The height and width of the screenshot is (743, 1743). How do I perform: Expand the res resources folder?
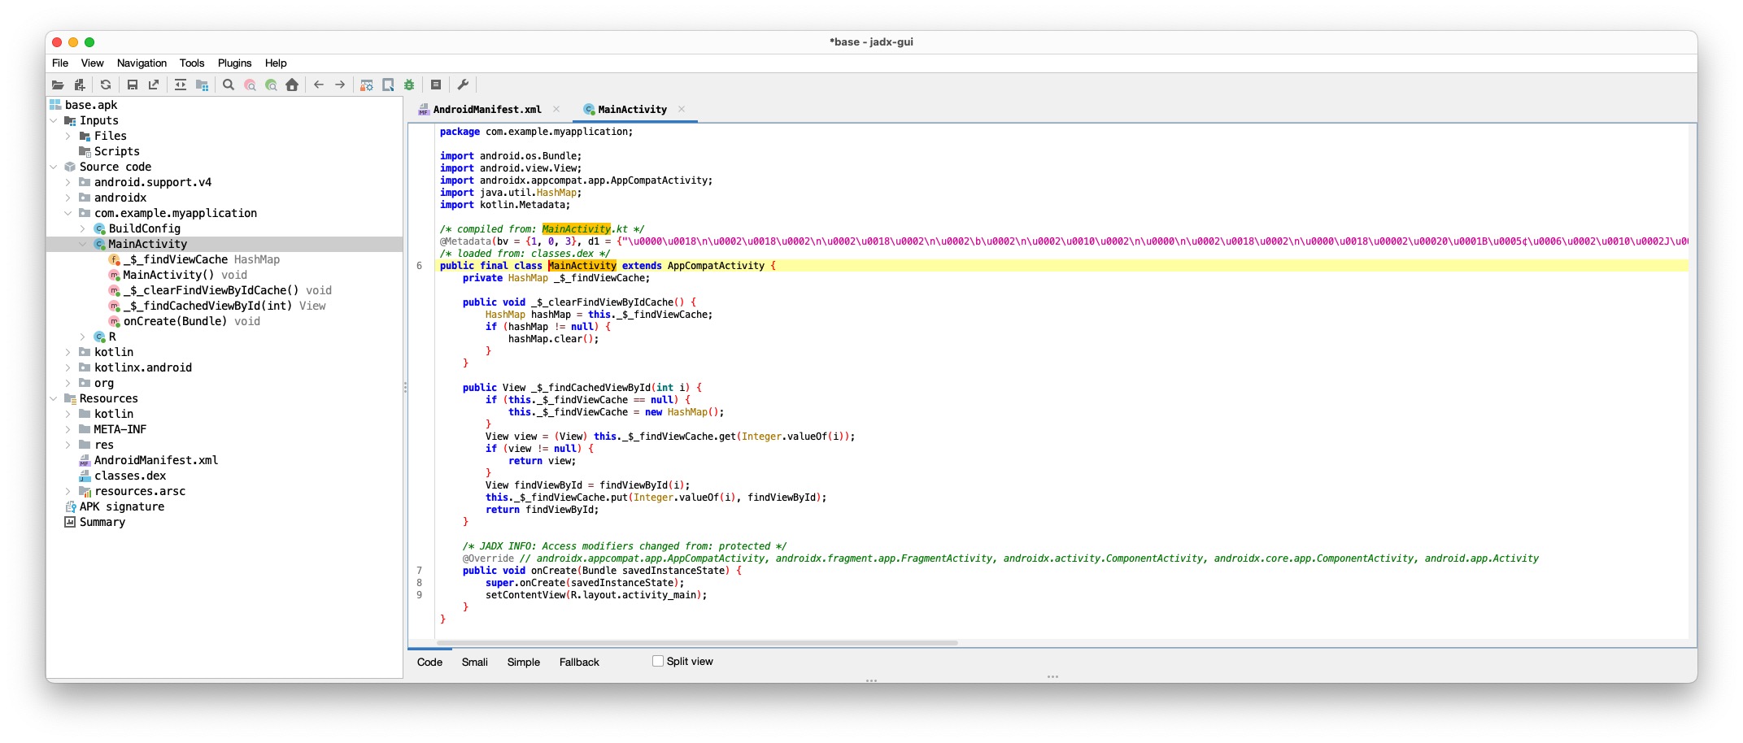[x=68, y=445]
